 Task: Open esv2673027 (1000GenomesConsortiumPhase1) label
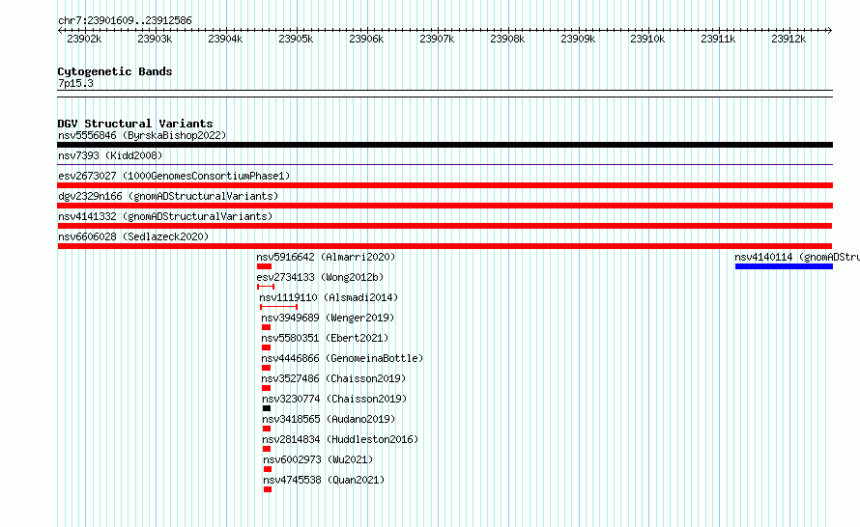pyautogui.click(x=174, y=176)
